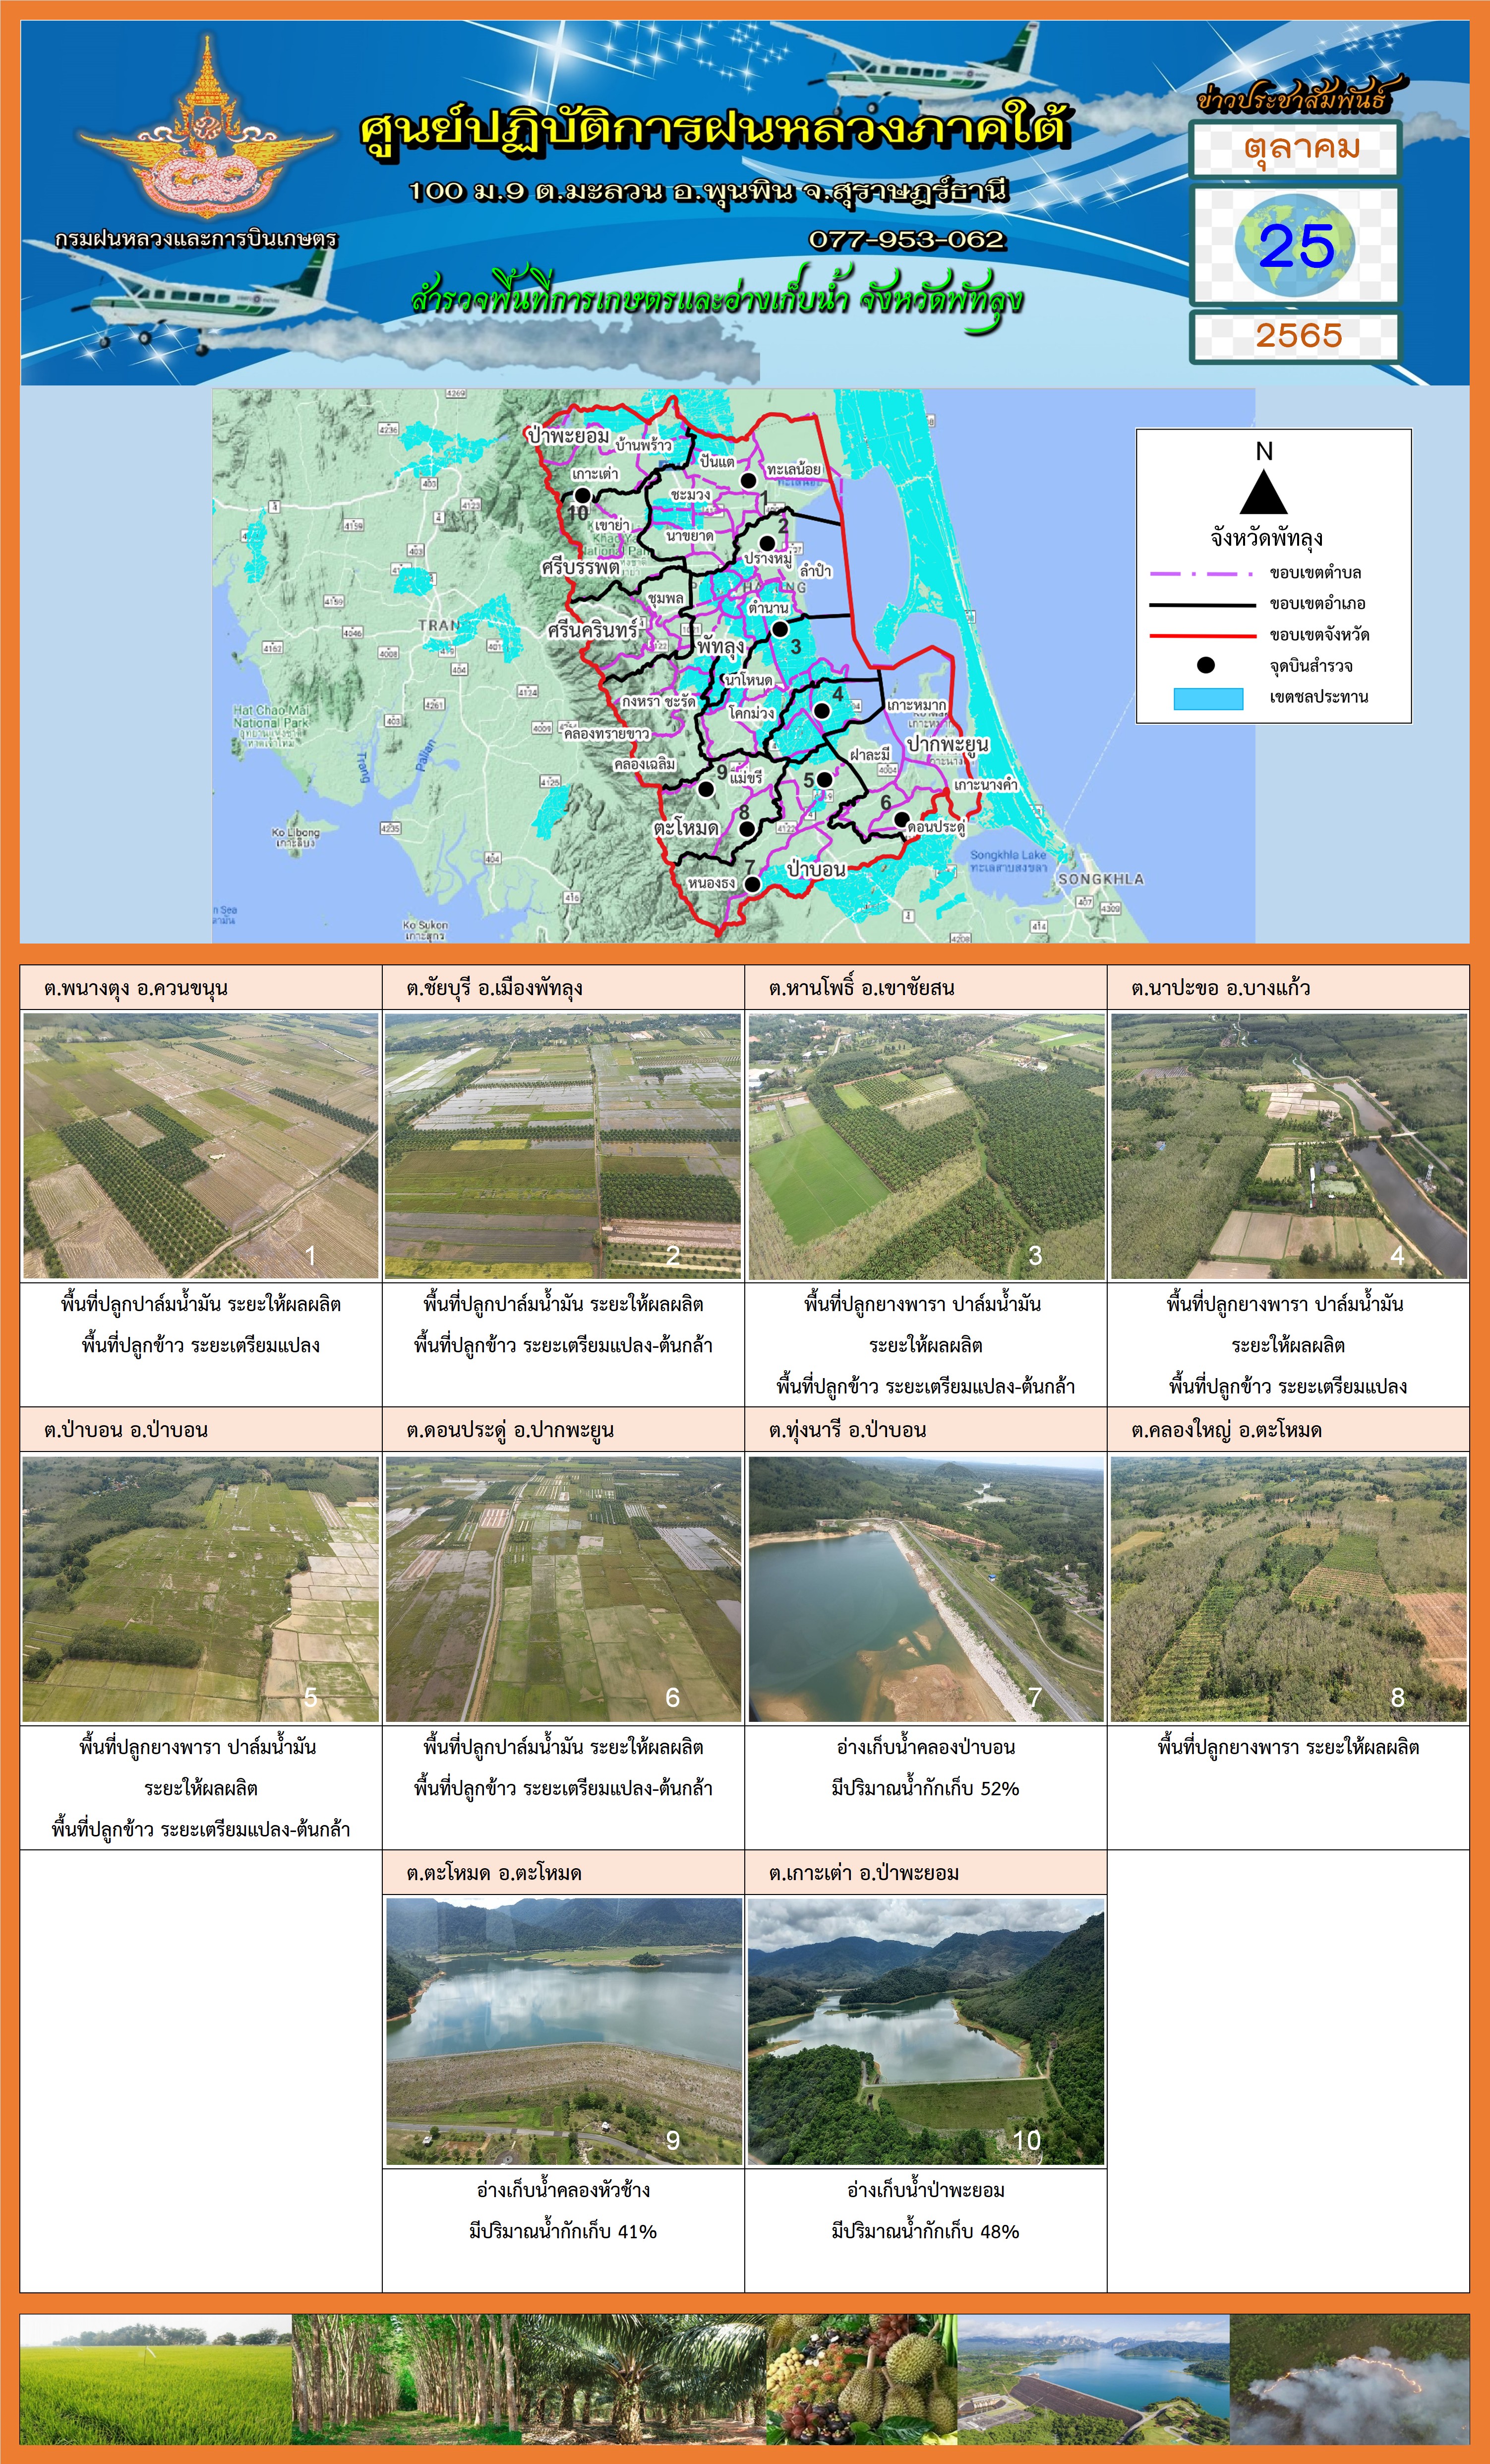Open reservoir photo 10 of ต.เกาะเต่า
This screenshot has width=1490, height=2464.
[x=926, y=2032]
